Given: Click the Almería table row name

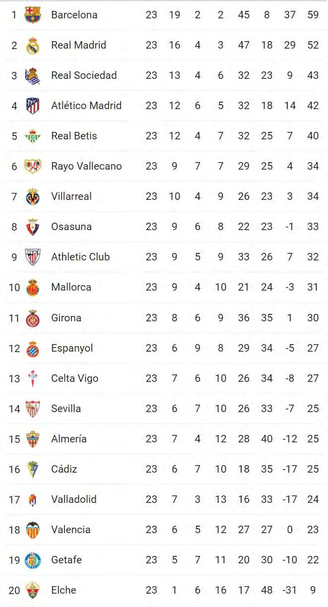Looking at the screenshot, I should tap(69, 439).
